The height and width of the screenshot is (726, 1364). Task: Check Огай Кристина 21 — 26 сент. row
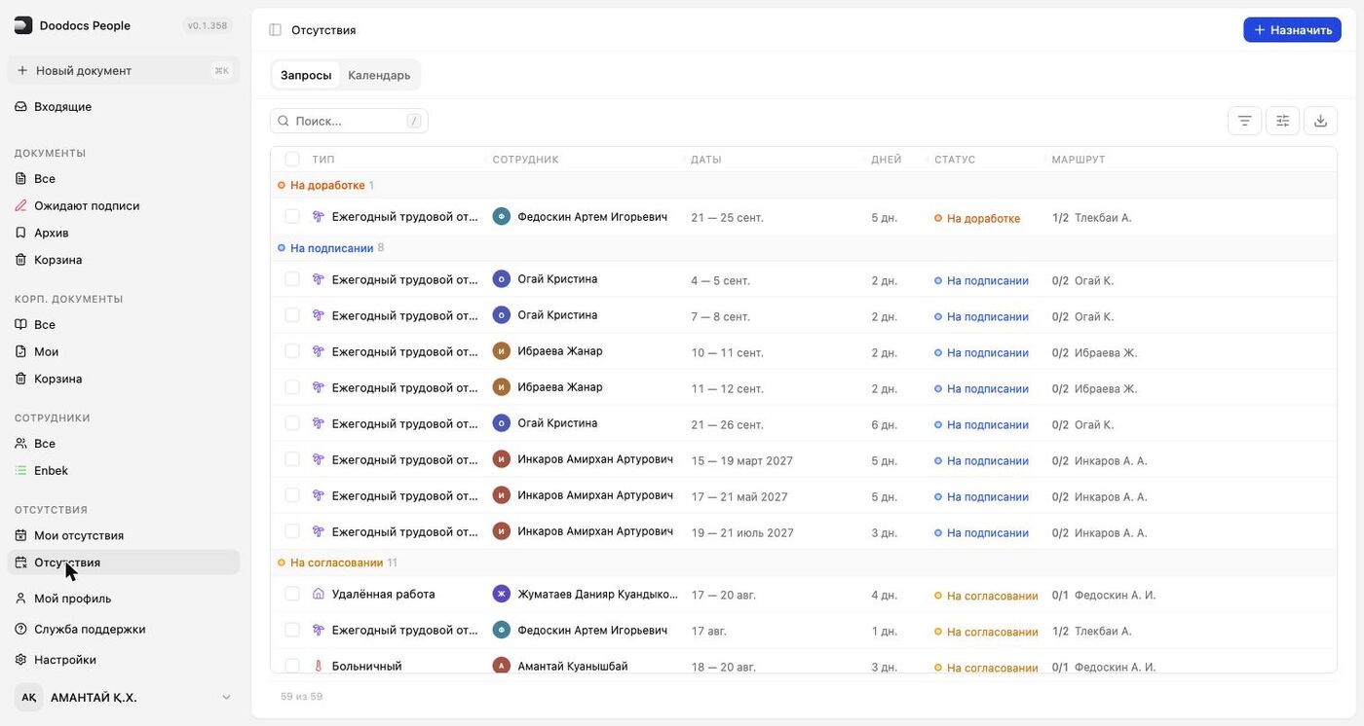tap(292, 423)
